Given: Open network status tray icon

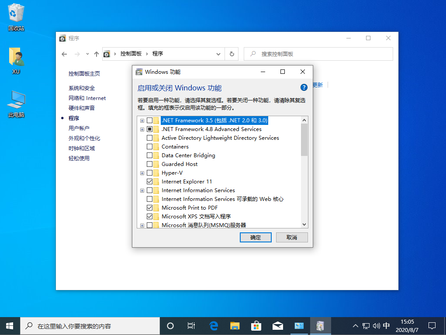Looking at the screenshot, I should click(x=366, y=326).
